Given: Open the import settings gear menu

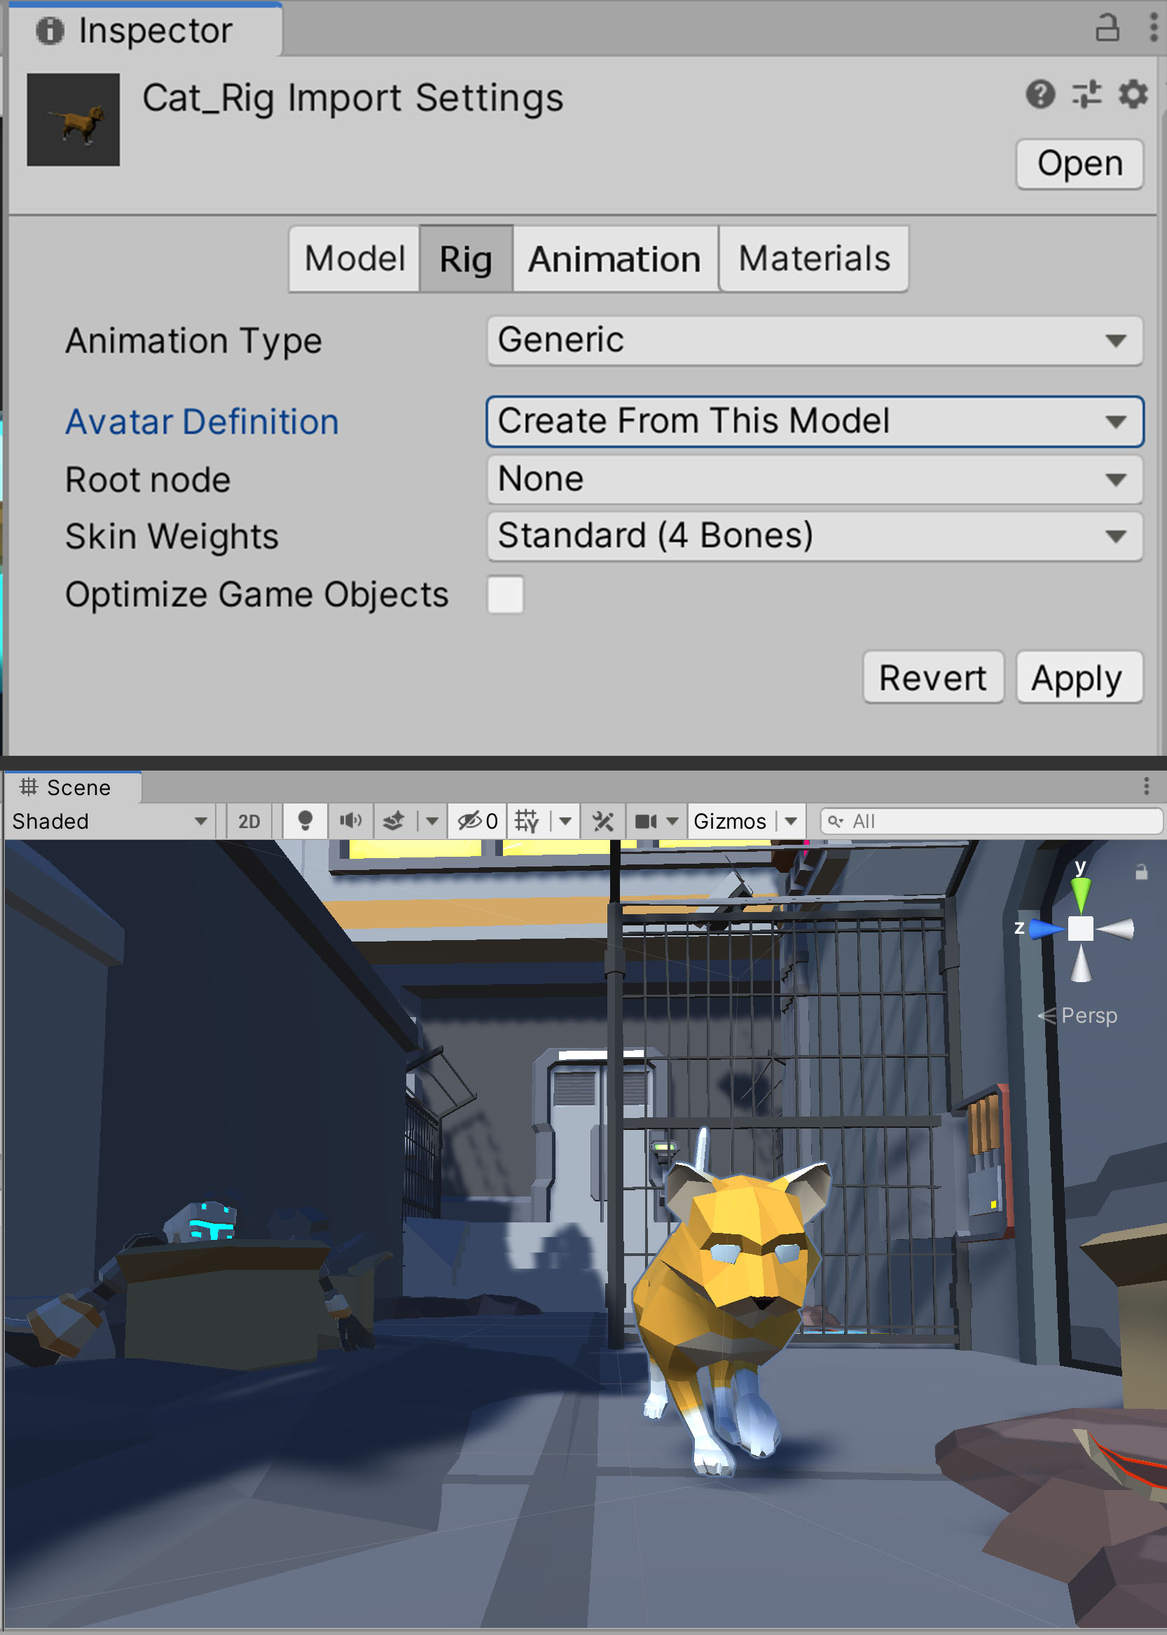Looking at the screenshot, I should pyautogui.click(x=1133, y=94).
